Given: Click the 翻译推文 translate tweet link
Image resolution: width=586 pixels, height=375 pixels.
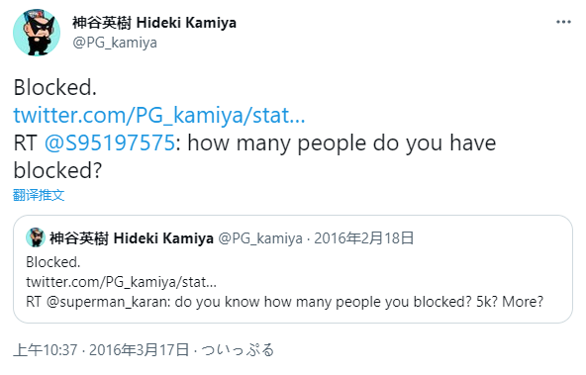Looking at the screenshot, I should [x=39, y=195].
